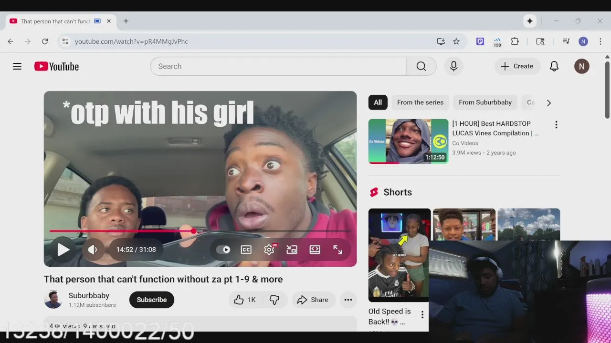The image size is (611, 343).
Task: Click the search magnifier button
Action: click(x=421, y=66)
